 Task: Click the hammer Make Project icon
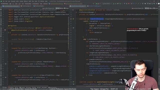(x=93, y=3)
